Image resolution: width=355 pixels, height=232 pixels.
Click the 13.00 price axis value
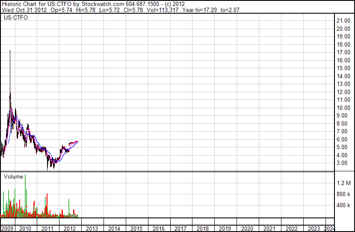coord(343,84)
